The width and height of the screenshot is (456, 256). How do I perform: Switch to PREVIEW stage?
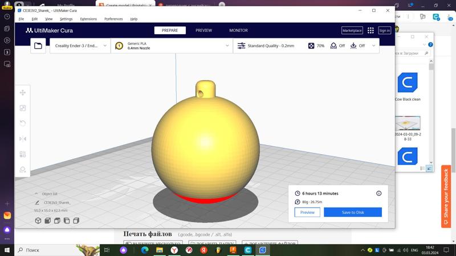click(203, 30)
